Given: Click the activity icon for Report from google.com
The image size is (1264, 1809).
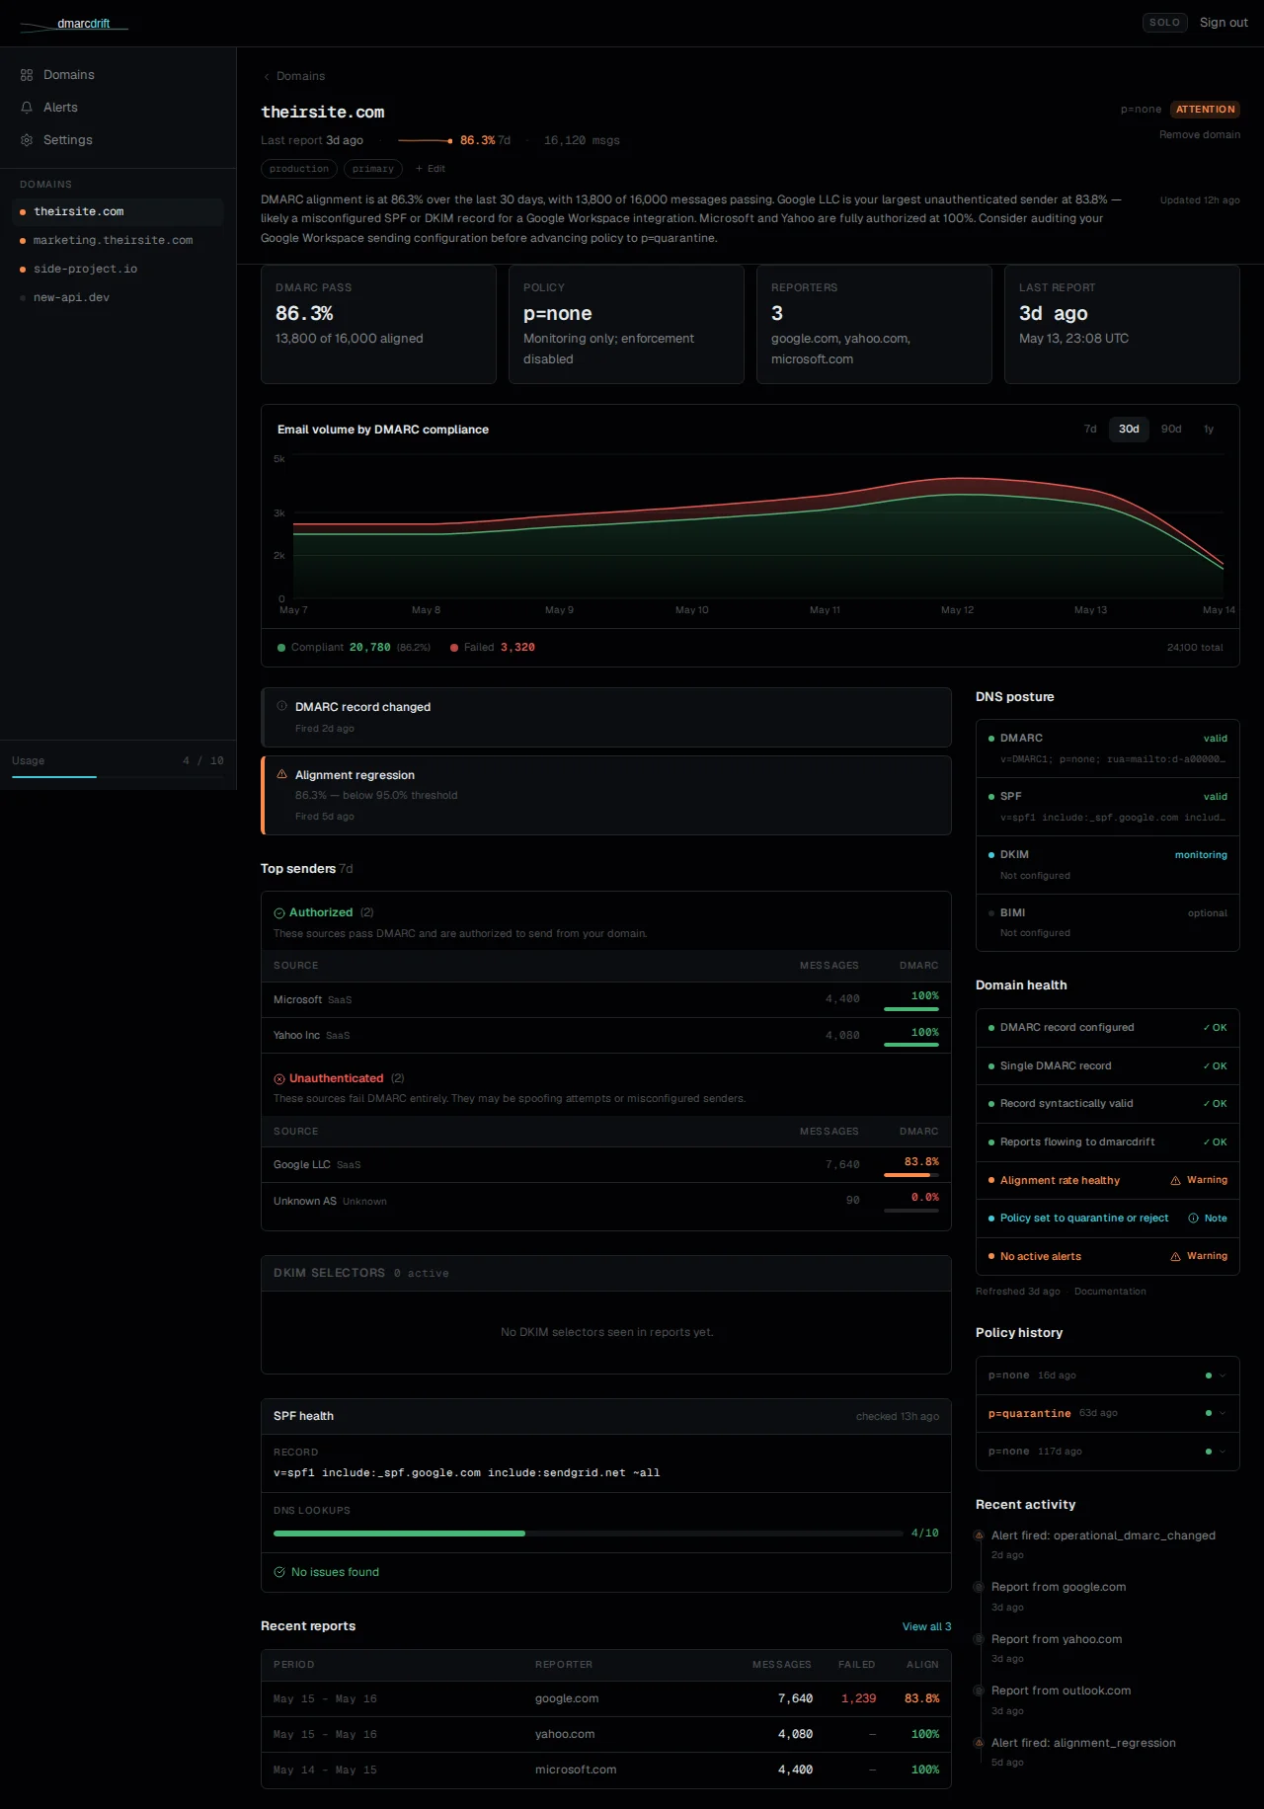Looking at the screenshot, I should (980, 1587).
